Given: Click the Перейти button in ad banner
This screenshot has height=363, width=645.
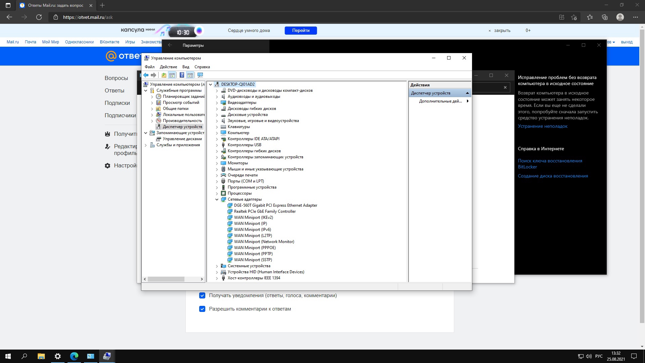Looking at the screenshot, I should tap(301, 30).
